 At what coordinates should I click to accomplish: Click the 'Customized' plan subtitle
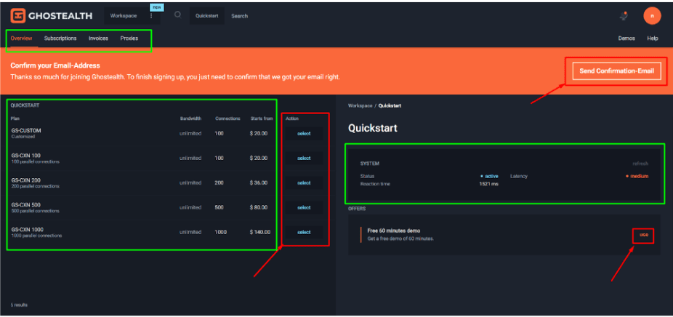(23, 137)
